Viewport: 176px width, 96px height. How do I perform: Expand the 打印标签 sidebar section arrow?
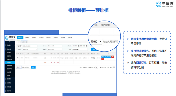(14, 87)
